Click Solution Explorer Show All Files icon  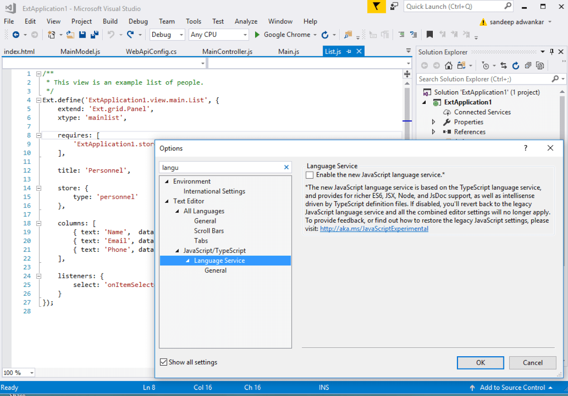[540, 65]
